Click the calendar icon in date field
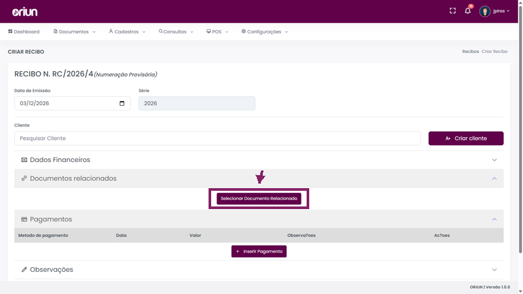 (122, 103)
